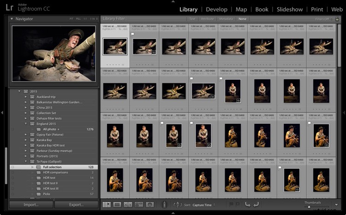Click the grid view vertical scrollbar

tap(339, 45)
